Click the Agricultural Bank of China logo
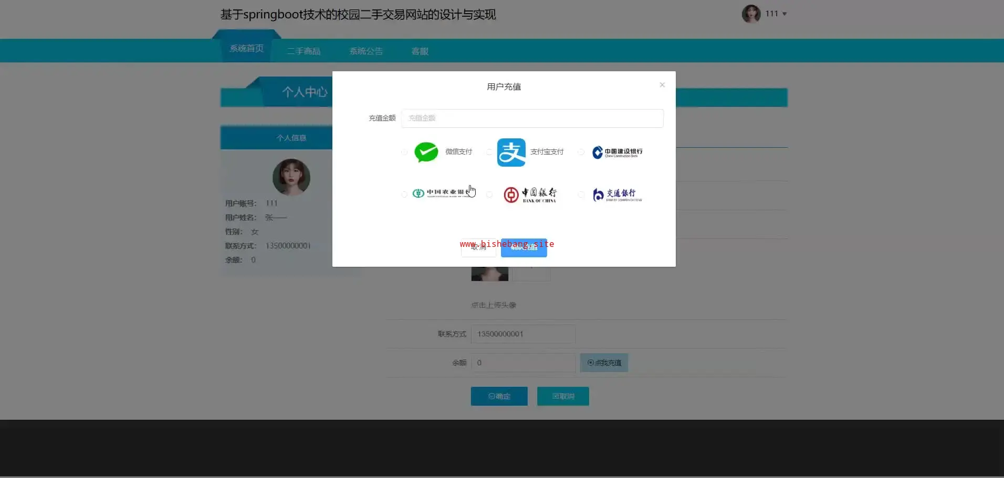This screenshot has height=478, width=1004. [x=441, y=193]
